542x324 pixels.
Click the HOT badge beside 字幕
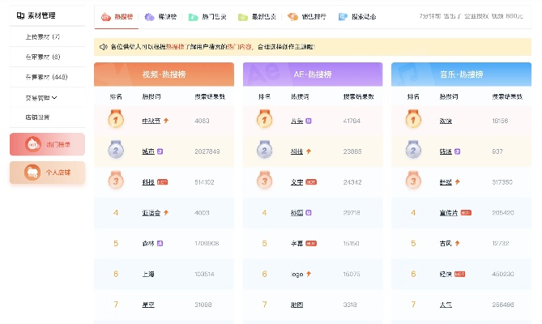[x=311, y=244]
